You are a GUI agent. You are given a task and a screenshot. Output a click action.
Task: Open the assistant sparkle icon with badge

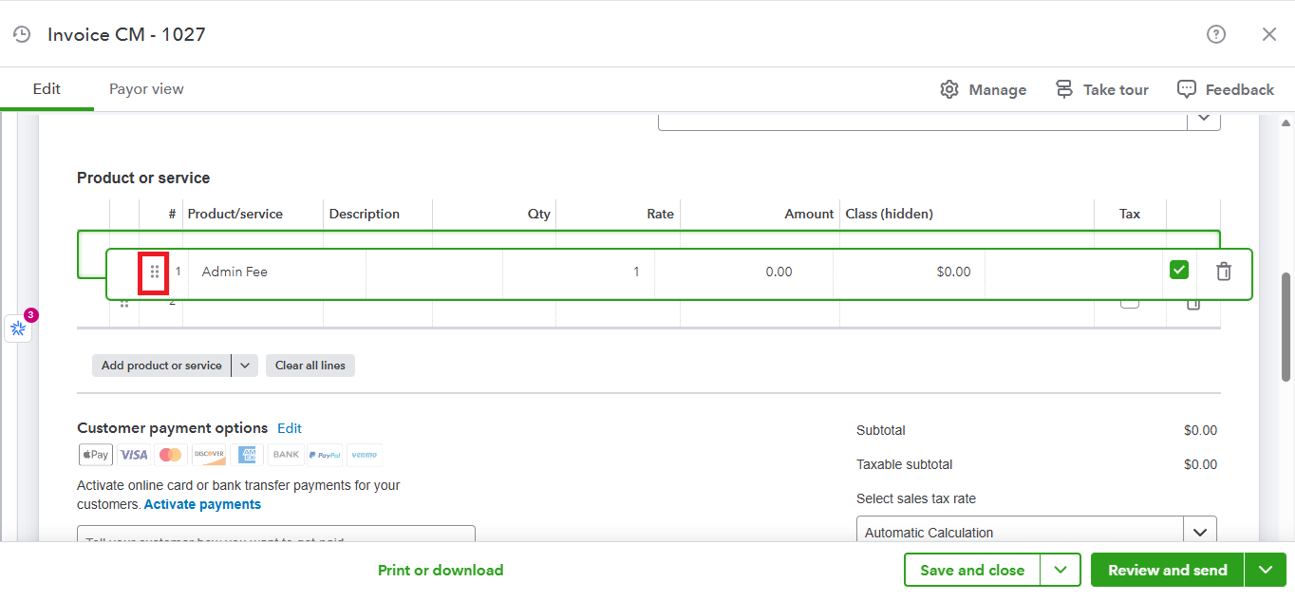(18, 329)
